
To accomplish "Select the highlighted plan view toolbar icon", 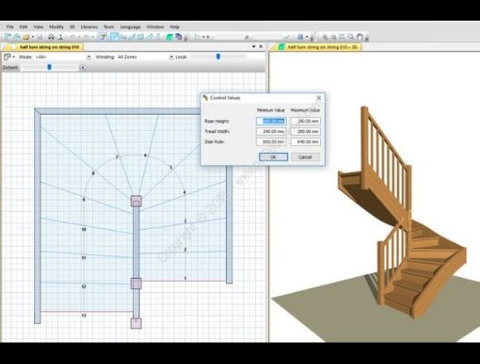I will pyautogui.click(x=114, y=37).
